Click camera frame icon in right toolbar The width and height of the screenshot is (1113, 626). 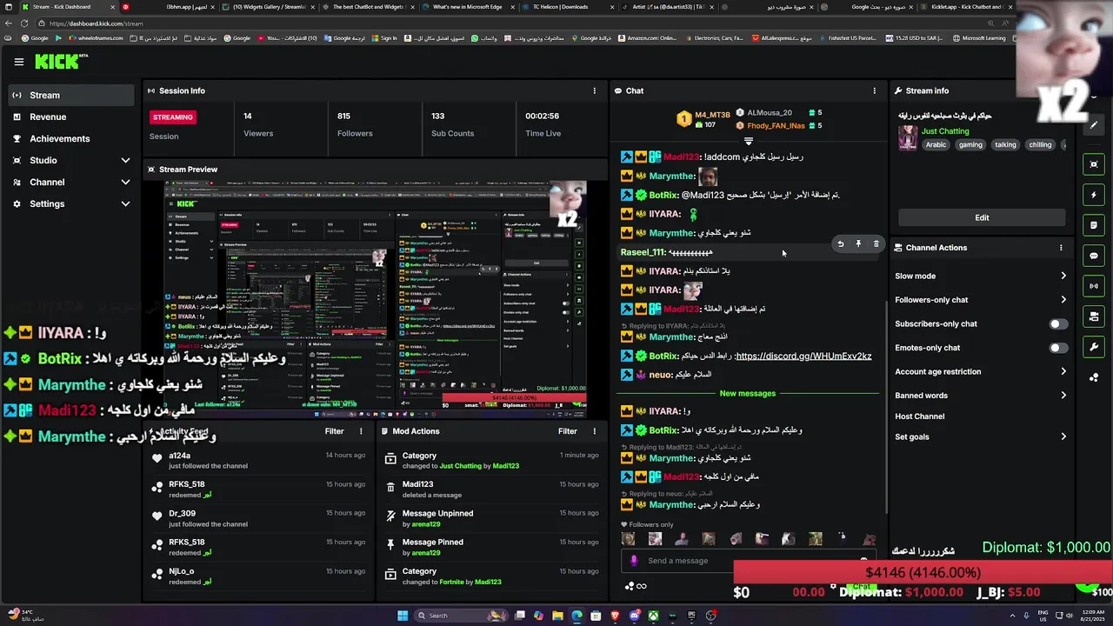(1094, 164)
